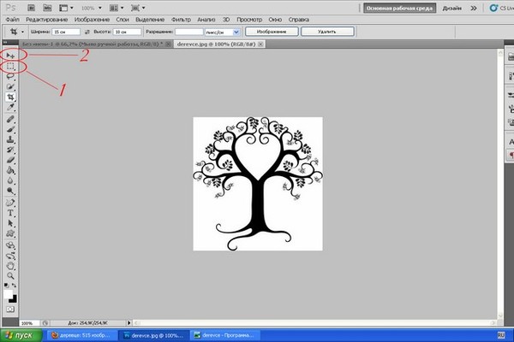Click the Удалить button
The height and width of the screenshot is (342, 514).
[326, 31]
